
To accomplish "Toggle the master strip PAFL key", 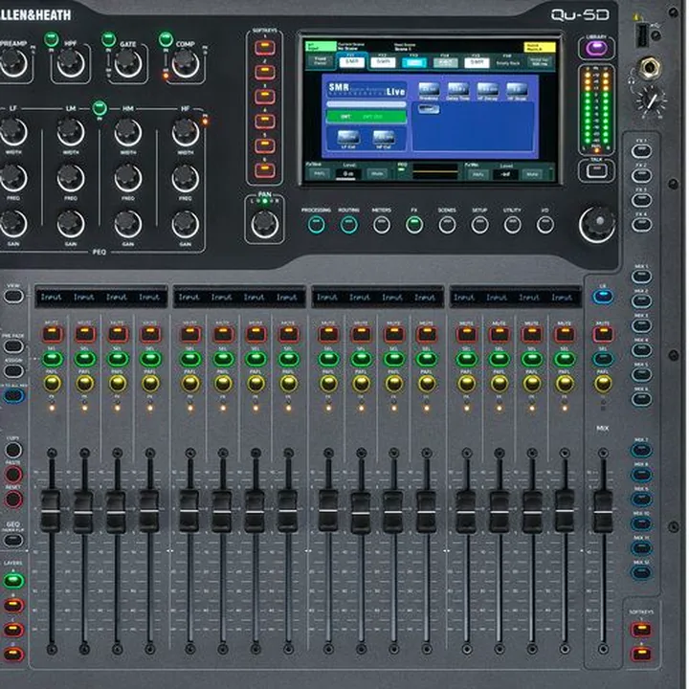I will coord(603,384).
